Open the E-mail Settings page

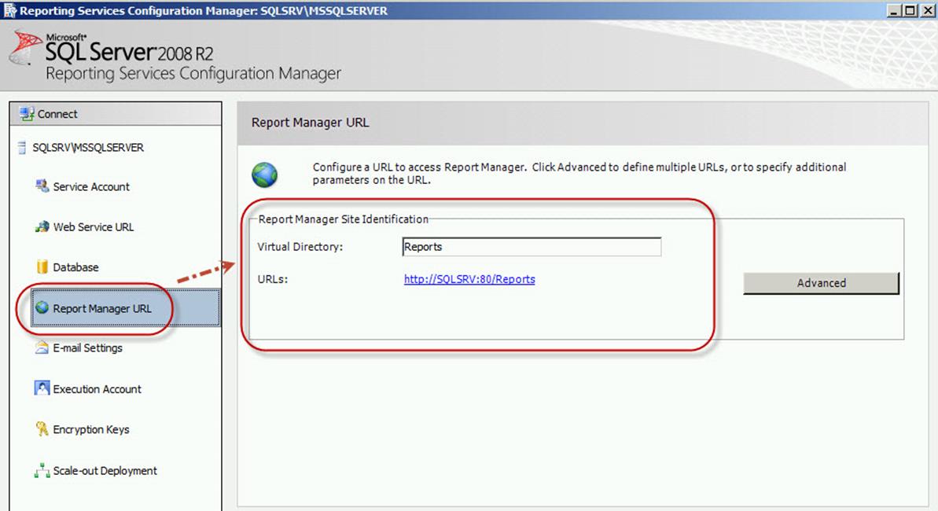click(x=87, y=347)
